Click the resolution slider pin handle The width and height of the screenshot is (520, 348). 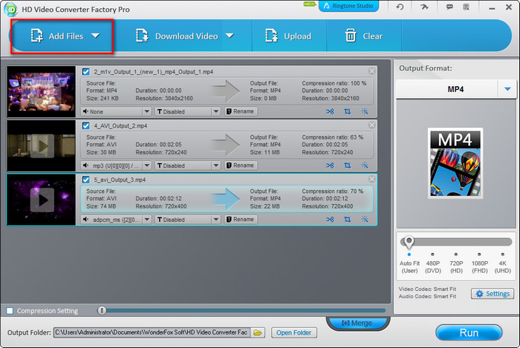point(409,243)
